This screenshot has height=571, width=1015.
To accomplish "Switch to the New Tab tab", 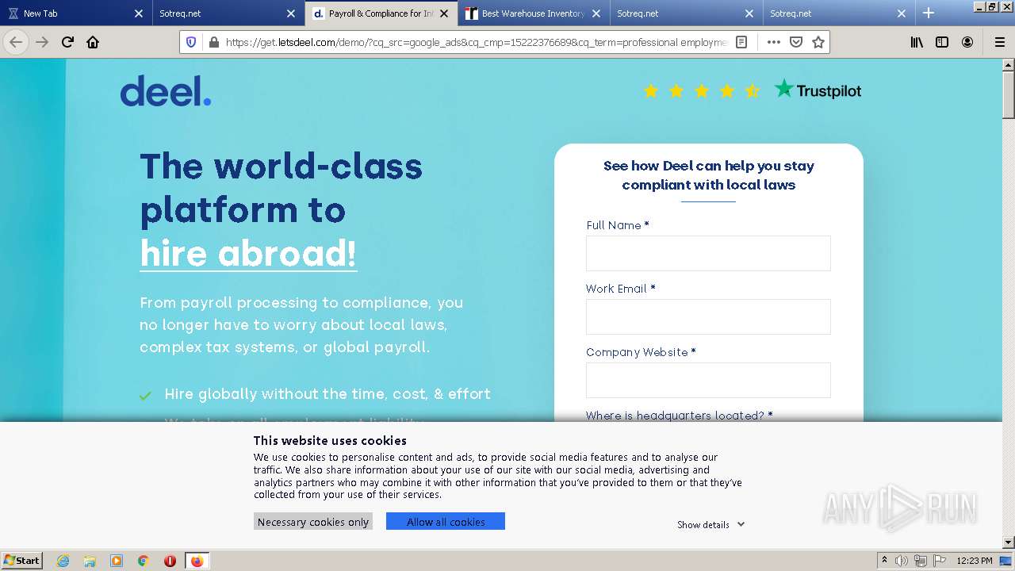I will 75,13.
